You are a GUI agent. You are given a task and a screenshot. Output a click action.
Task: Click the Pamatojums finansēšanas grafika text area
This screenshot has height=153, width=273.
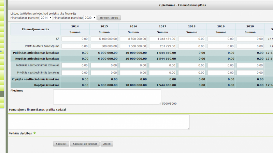point(99,122)
